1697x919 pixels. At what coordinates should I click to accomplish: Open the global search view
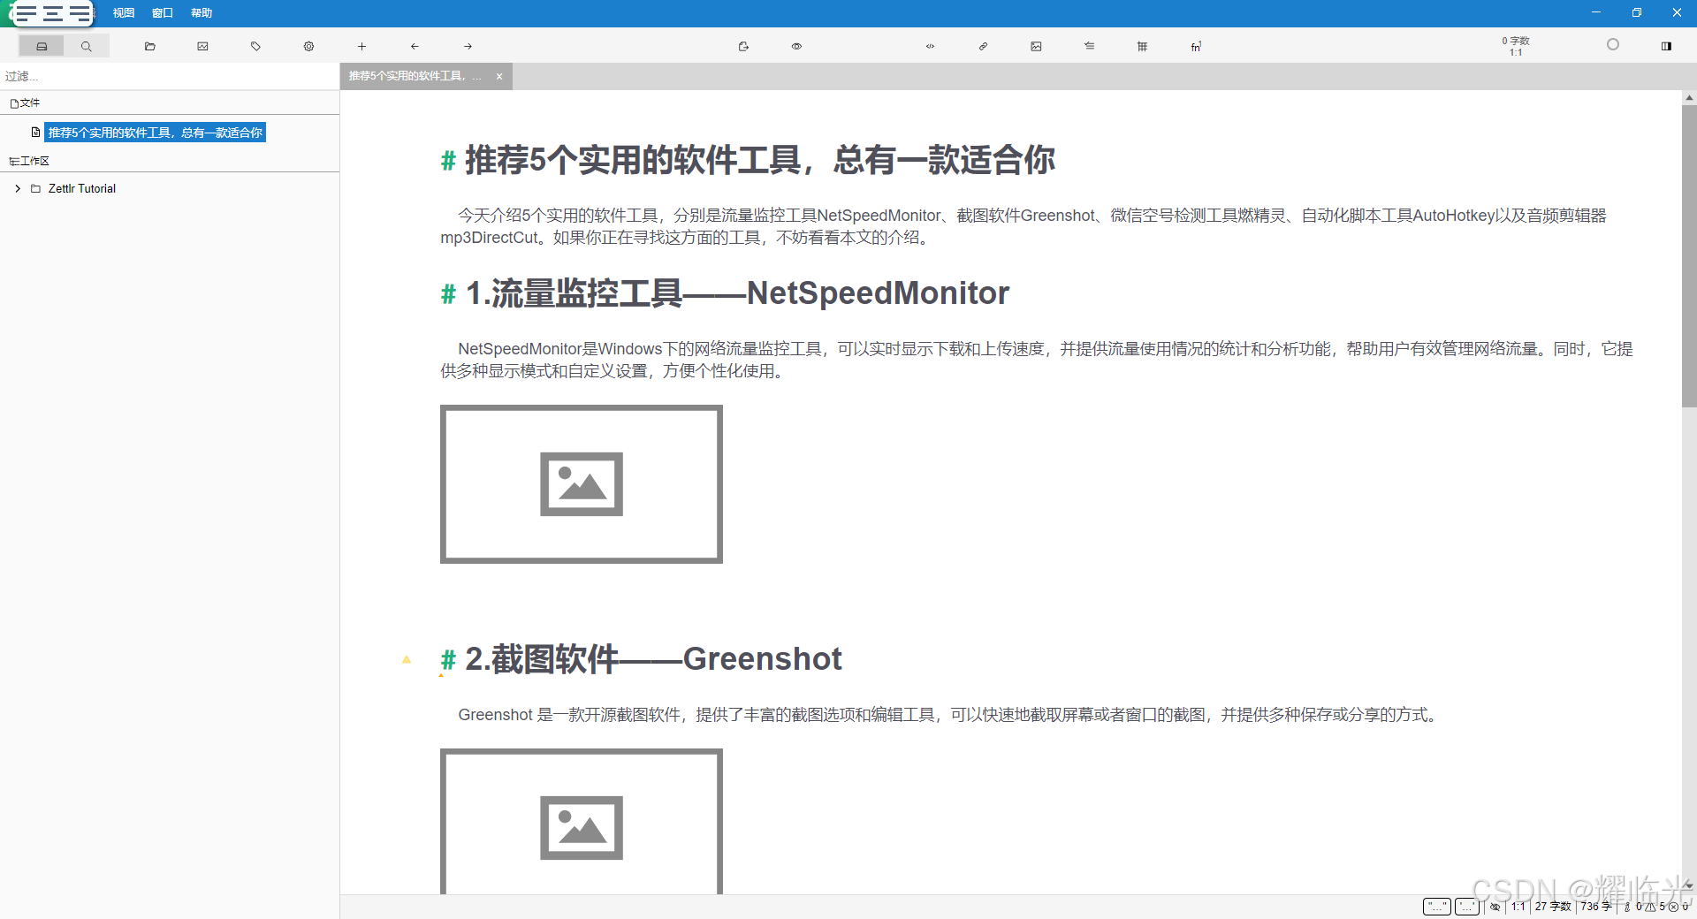pyautogui.click(x=86, y=46)
